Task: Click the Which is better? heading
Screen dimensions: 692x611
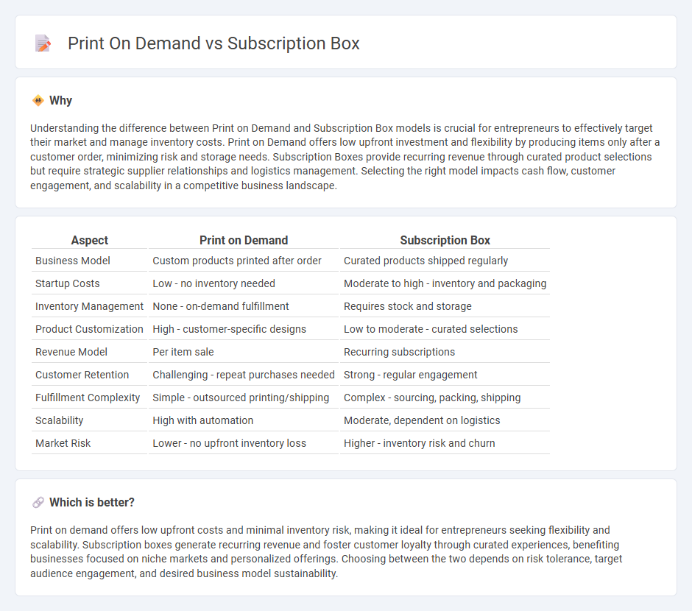Action: (x=92, y=503)
